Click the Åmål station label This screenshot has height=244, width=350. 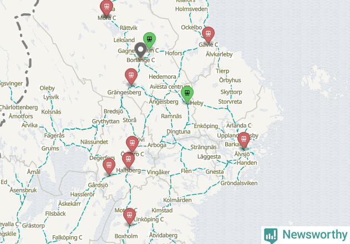(x=34, y=172)
